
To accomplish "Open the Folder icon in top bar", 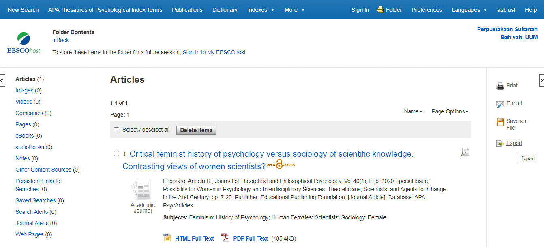I will click(x=380, y=9).
